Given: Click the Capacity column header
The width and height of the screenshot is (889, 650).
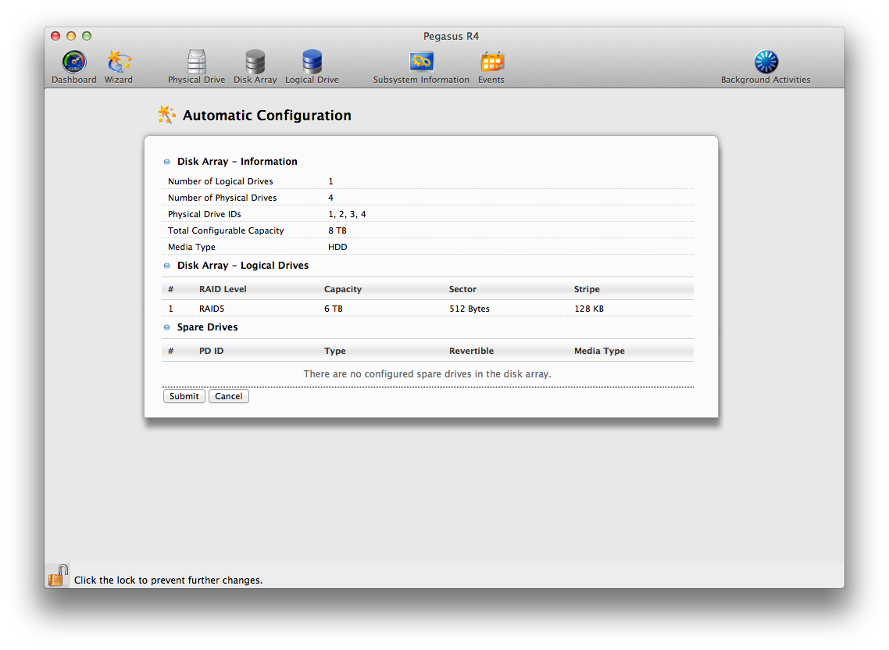Looking at the screenshot, I should (343, 289).
